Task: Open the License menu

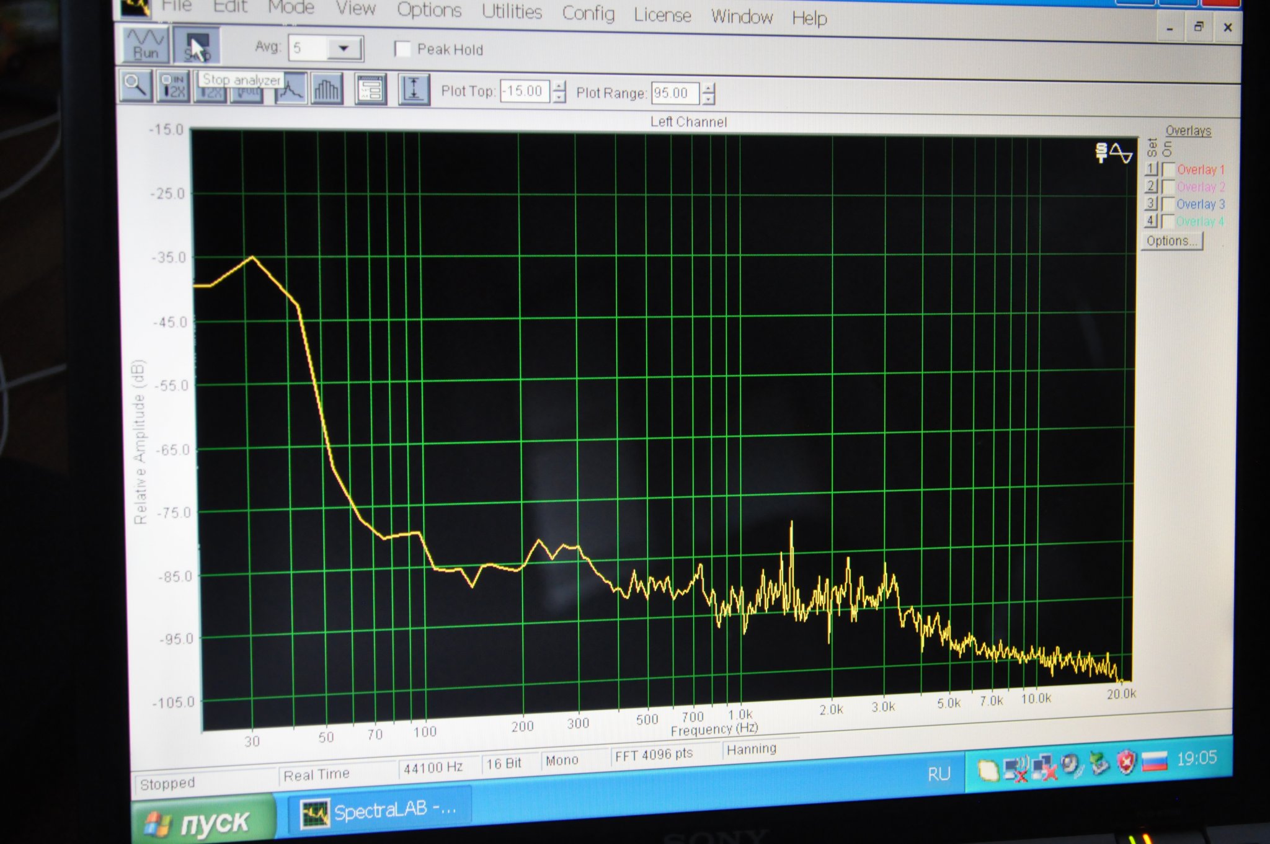Action: [662, 15]
